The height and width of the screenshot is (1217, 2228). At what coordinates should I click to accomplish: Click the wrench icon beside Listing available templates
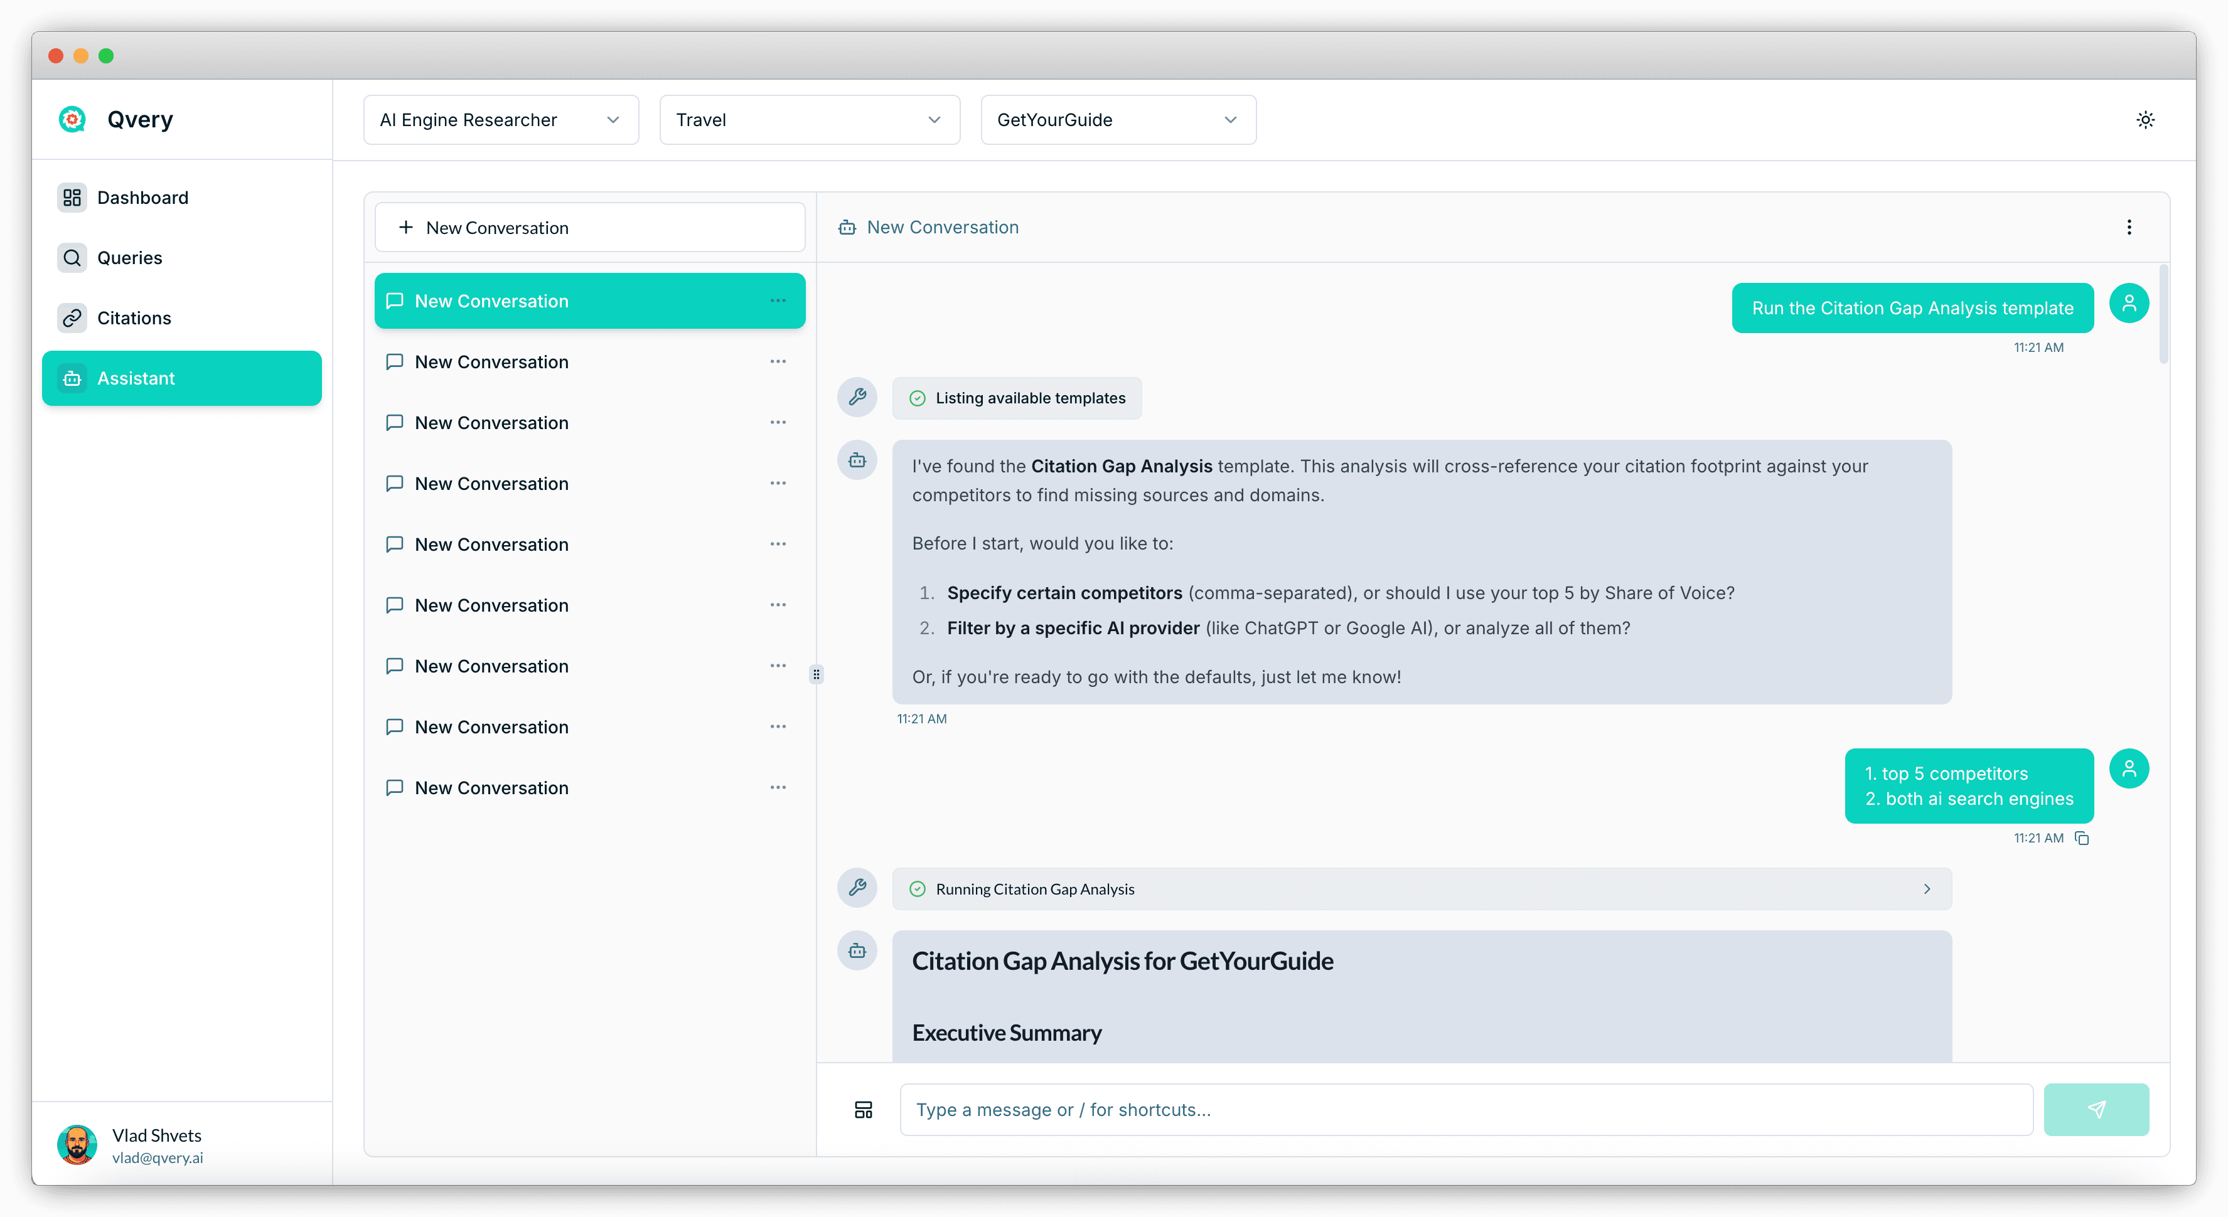point(857,398)
